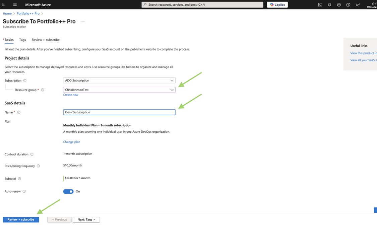Click the Change plan link
This screenshot has height=226, width=377.
pos(71,142)
